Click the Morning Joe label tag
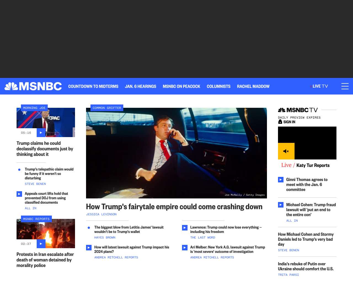Viewport: 353px width, 283px height. pyautogui.click(x=34, y=108)
